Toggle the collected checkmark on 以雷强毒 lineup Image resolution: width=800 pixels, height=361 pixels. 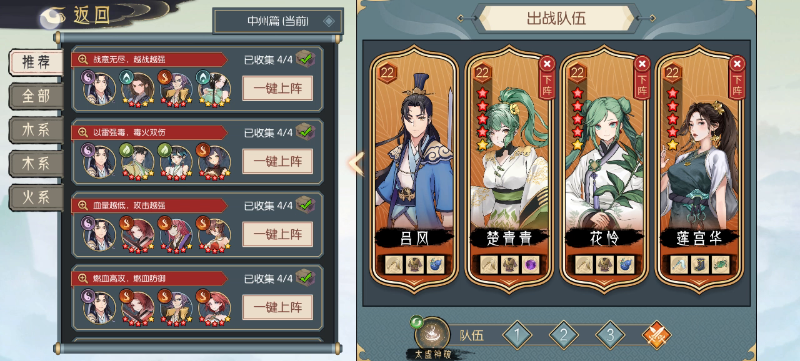(305, 132)
